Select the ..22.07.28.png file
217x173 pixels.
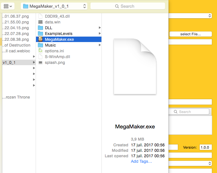coord(15,34)
